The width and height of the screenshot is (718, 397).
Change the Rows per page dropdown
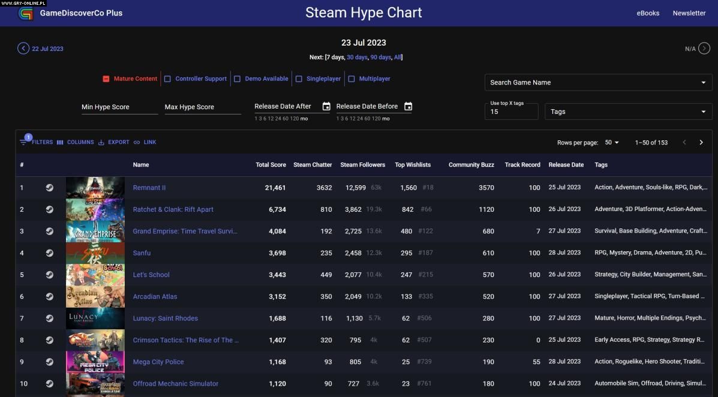pyautogui.click(x=612, y=143)
